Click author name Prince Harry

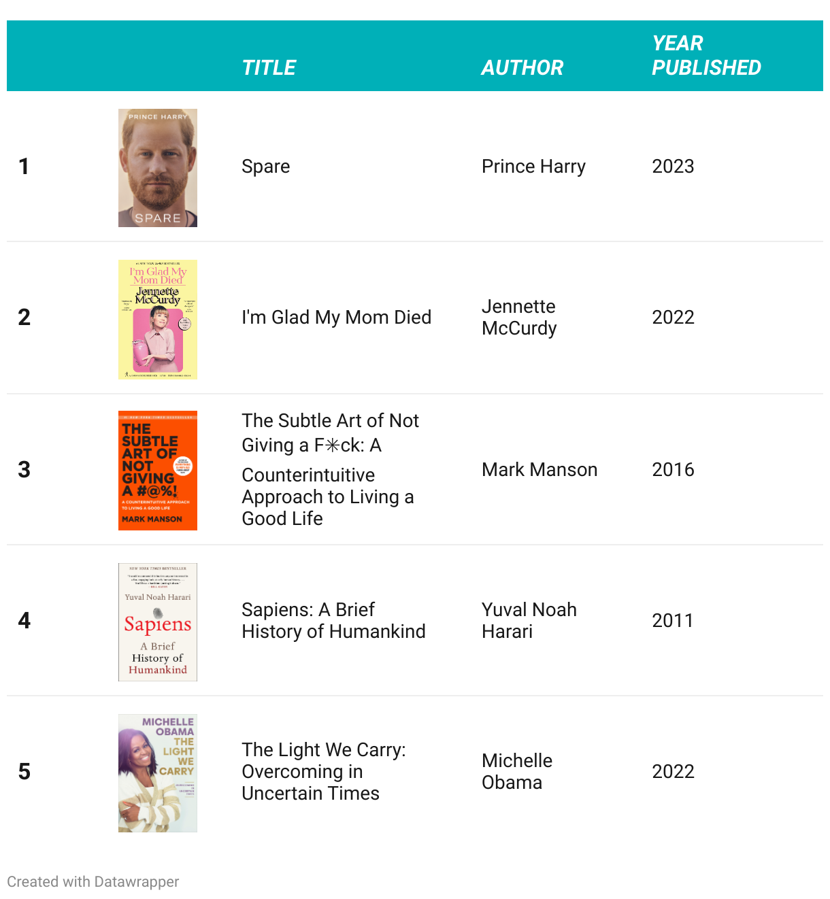click(x=533, y=167)
